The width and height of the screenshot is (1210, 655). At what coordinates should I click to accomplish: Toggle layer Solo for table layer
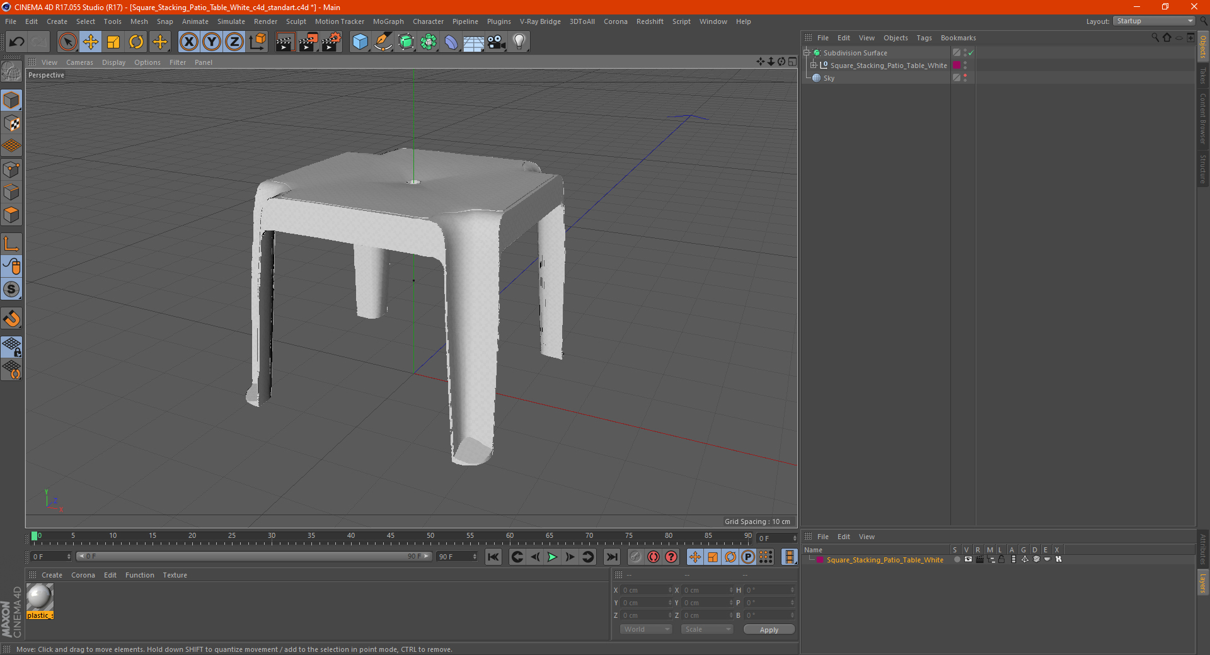957,559
